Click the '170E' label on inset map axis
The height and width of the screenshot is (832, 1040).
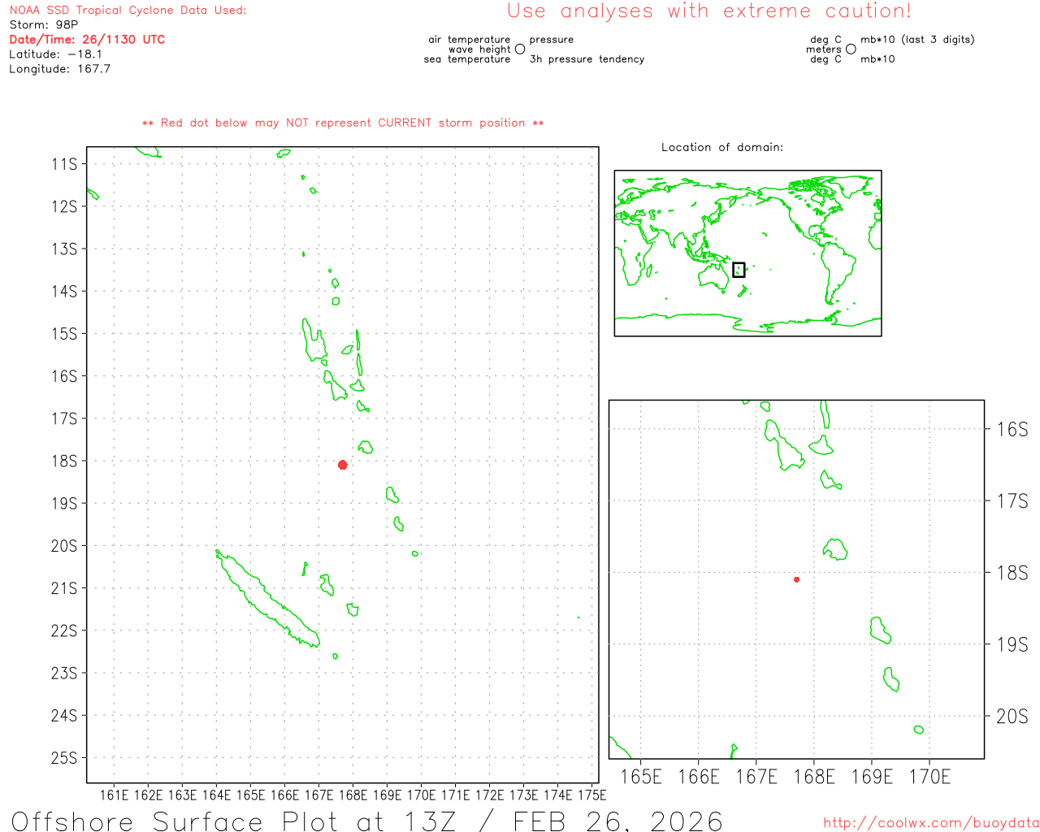(x=929, y=777)
